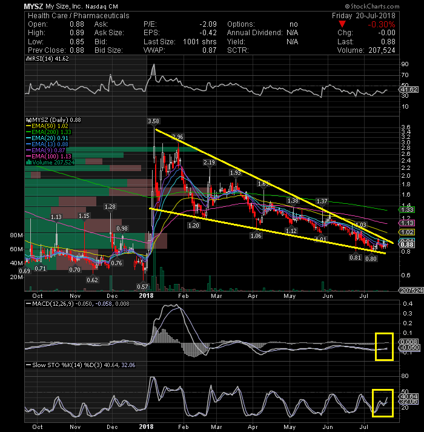Click the 1.28 price label near December
Screen dimensions: 424x432
coord(110,207)
